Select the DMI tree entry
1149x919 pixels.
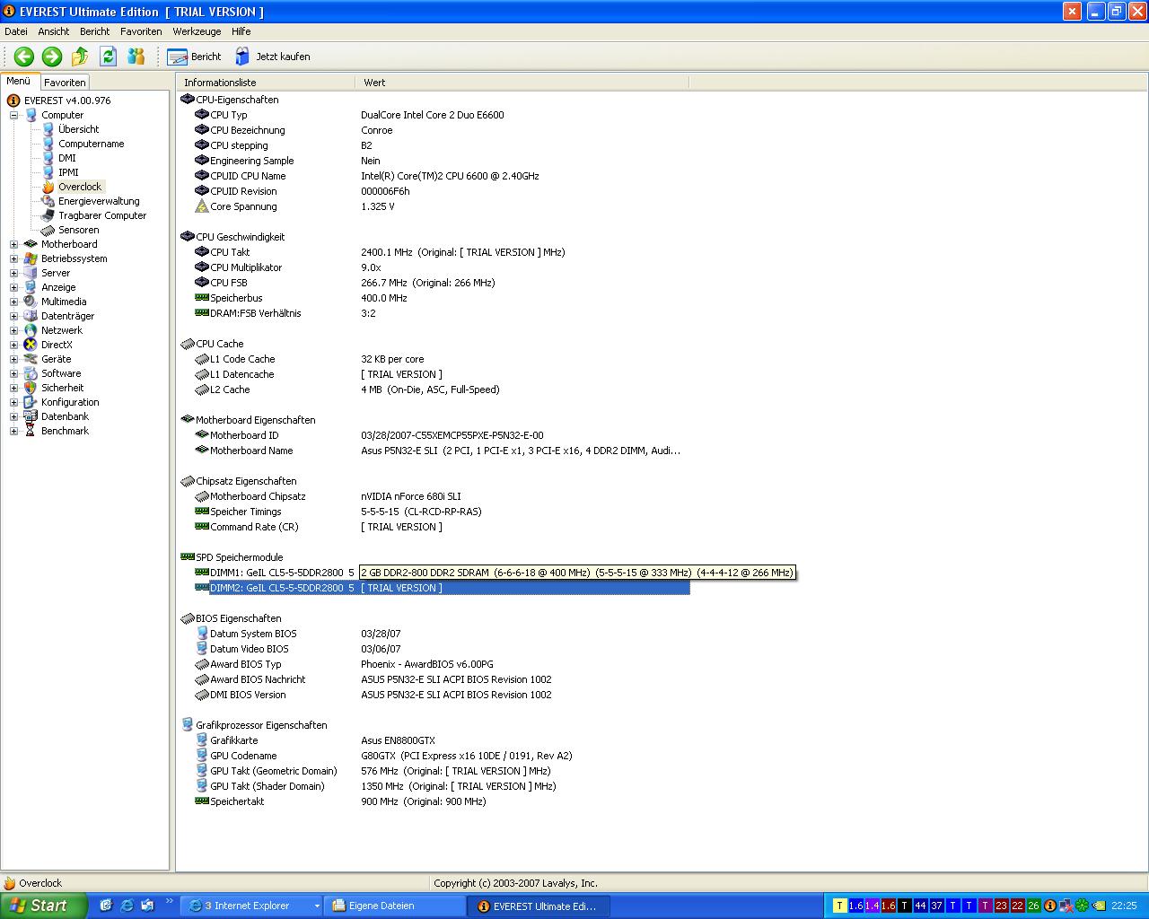tap(67, 158)
